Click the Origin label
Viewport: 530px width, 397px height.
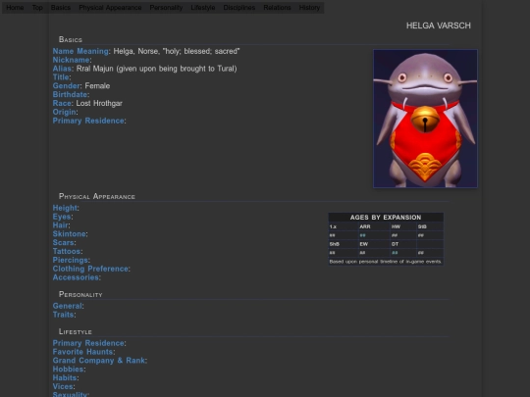pos(64,112)
